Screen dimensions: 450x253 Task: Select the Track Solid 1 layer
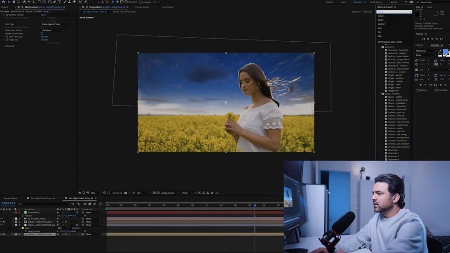34,213
